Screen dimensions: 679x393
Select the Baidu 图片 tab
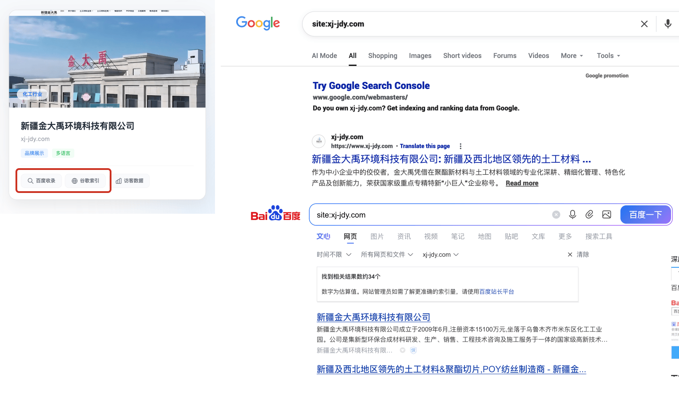(377, 236)
